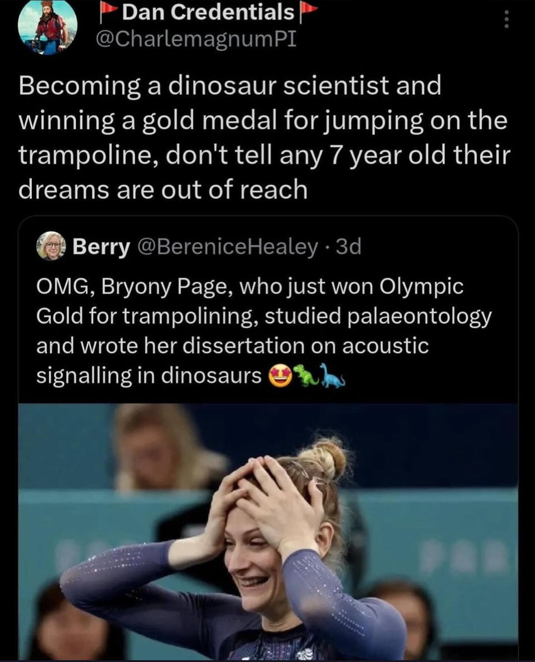The image size is (535, 662).
Task: Open the three-dot more options menu
Action: [x=505, y=19]
